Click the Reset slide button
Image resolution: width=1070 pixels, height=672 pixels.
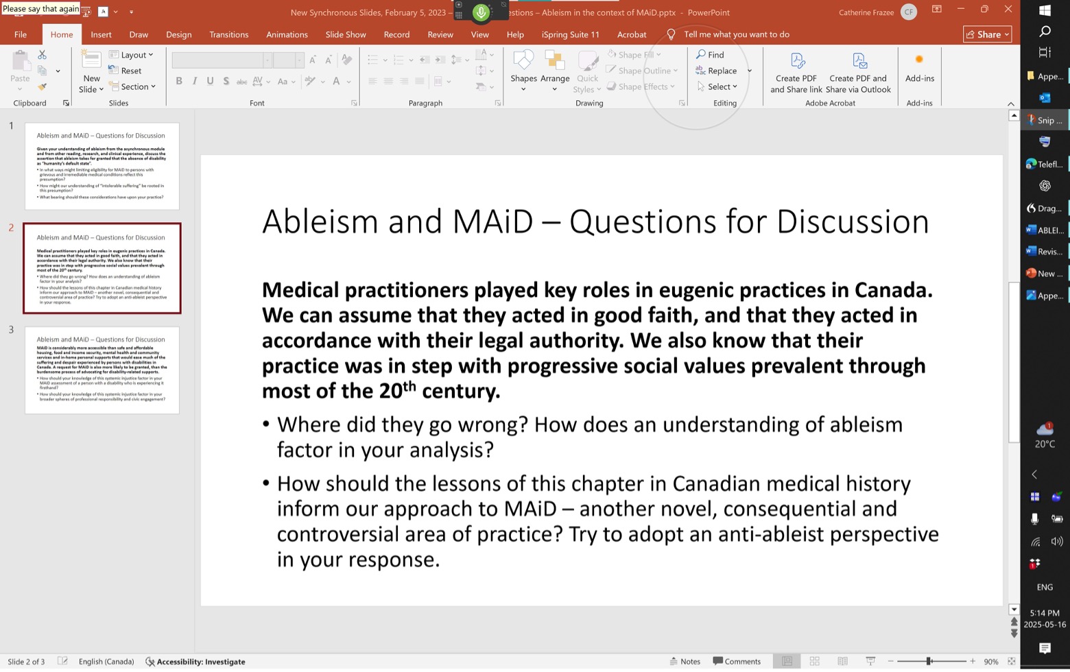pos(126,71)
